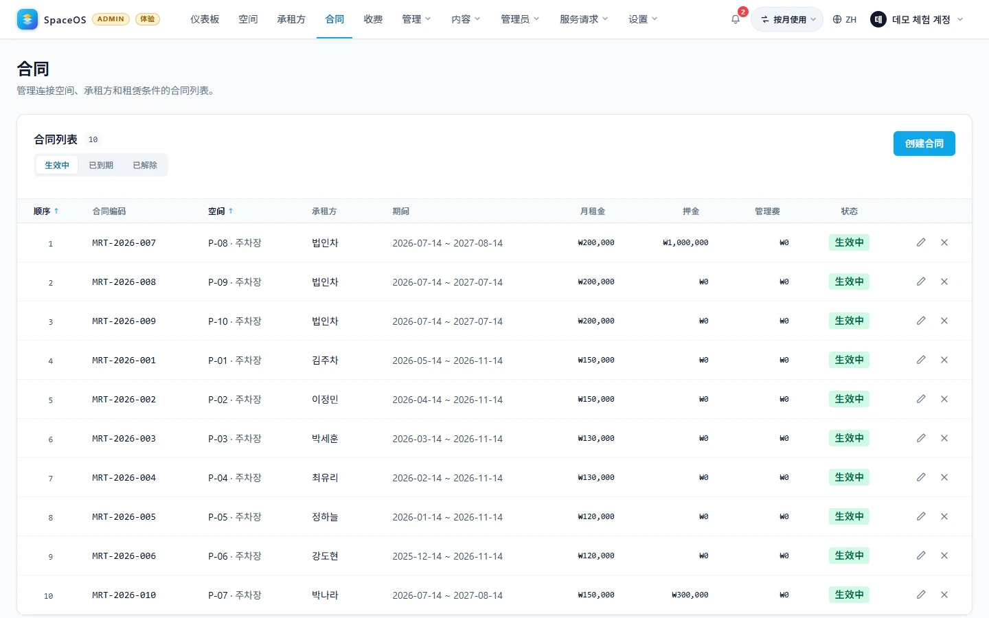
Task: Delete contract MRT-2026-004 X icon
Action: 944,477
